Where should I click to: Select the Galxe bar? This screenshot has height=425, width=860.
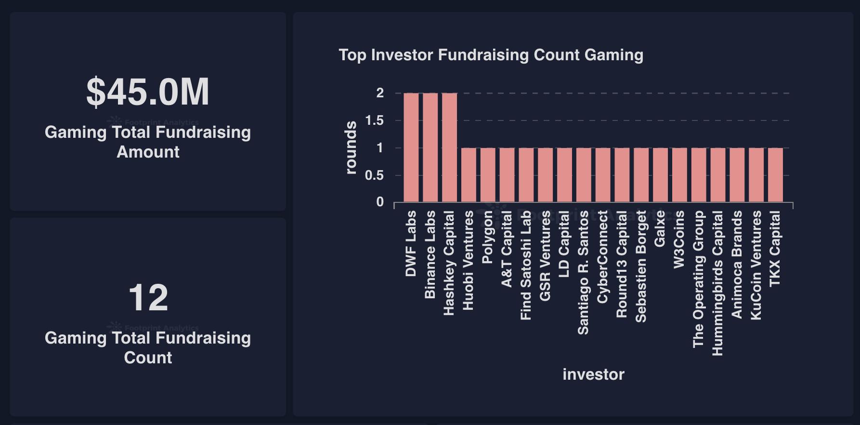coord(660,175)
